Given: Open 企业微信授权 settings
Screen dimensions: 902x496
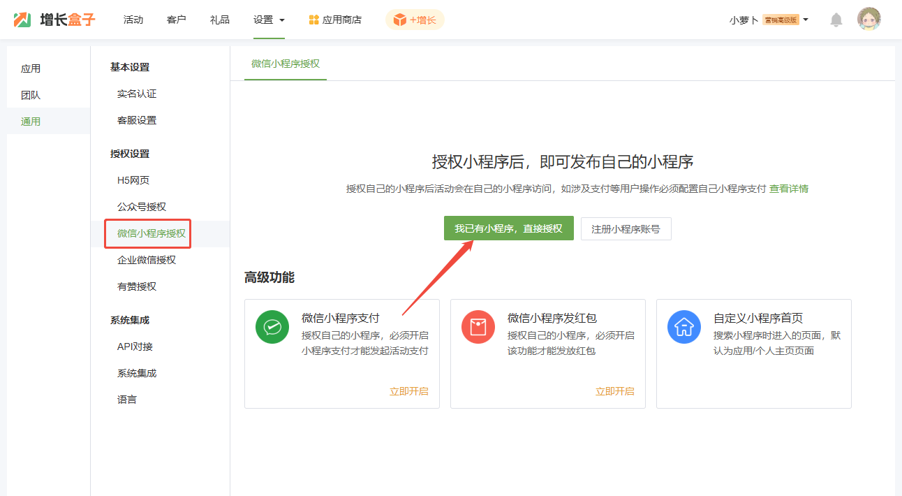Looking at the screenshot, I should click(x=147, y=260).
